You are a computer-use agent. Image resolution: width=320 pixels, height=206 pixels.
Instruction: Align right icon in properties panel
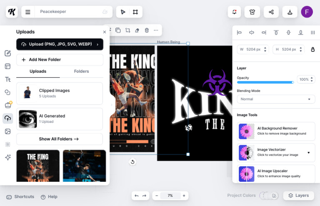[x=264, y=32]
